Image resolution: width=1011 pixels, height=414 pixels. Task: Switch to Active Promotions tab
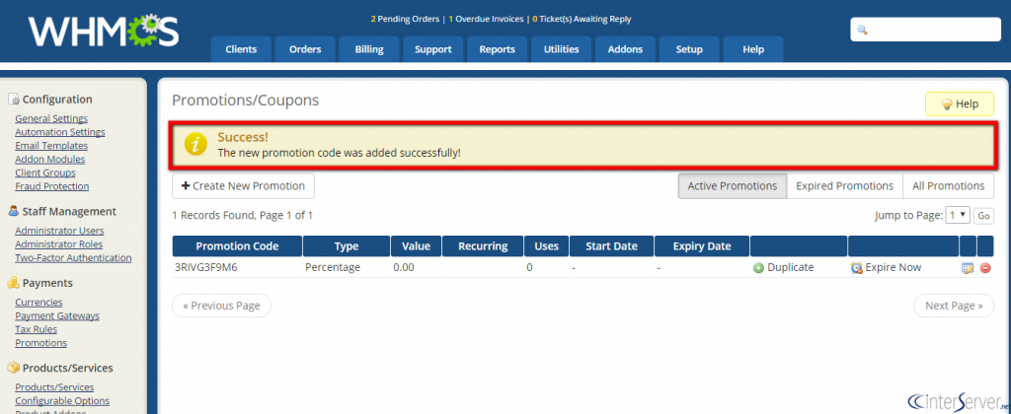(x=733, y=186)
